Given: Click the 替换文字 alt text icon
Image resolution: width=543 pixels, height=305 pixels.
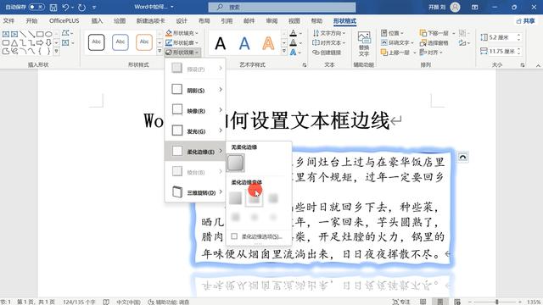Looking at the screenshot, I should 364,44.
